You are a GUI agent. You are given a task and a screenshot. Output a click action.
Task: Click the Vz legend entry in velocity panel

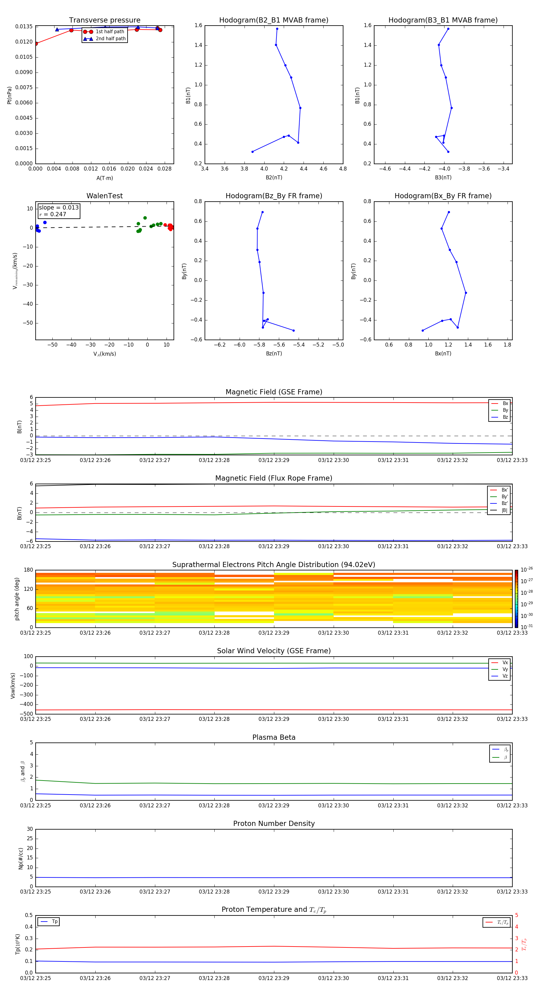[500, 676]
